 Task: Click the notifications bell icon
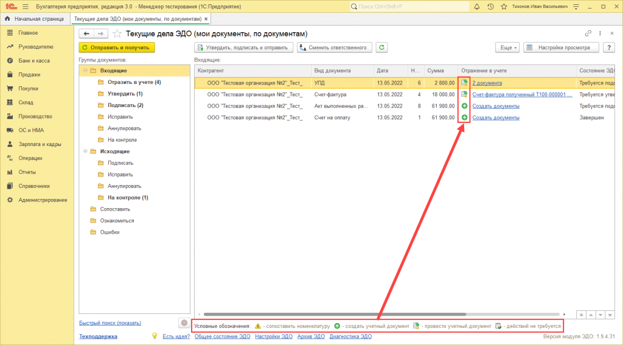pyautogui.click(x=477, y=6)
